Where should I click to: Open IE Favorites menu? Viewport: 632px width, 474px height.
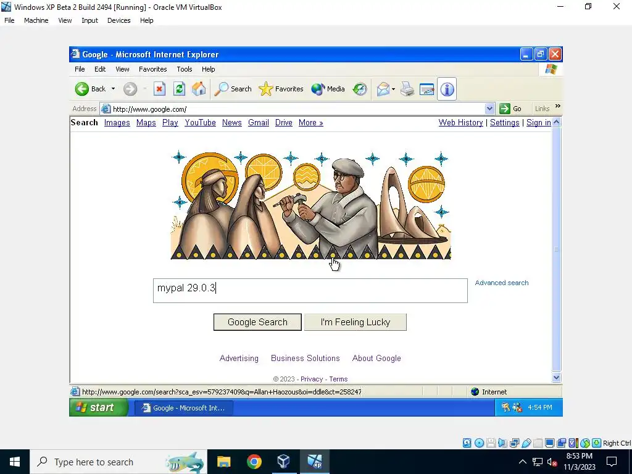[x=153, y=69]
